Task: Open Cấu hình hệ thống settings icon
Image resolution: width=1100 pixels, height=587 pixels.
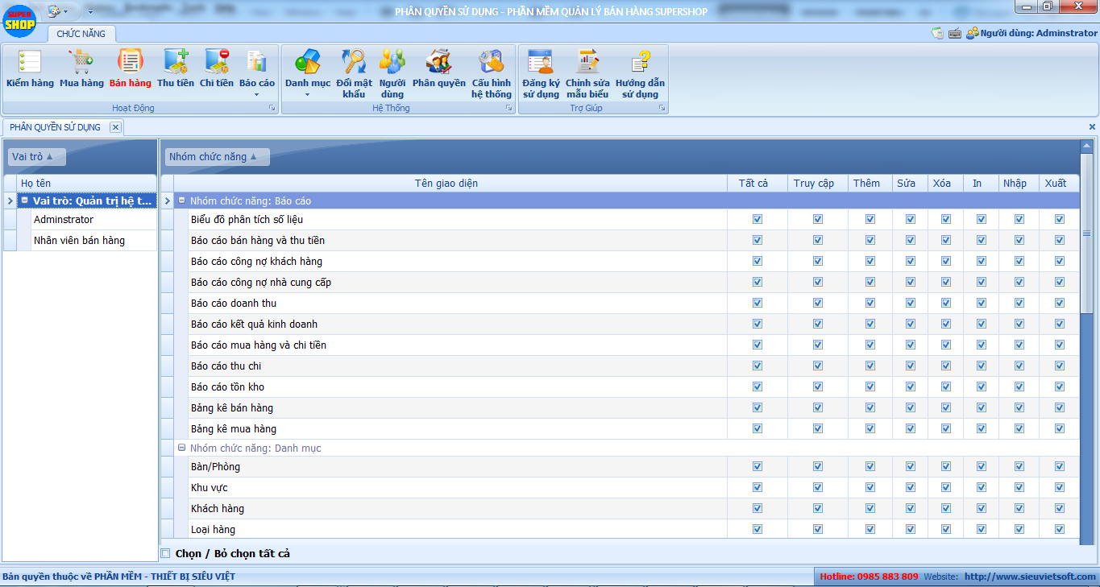Action: click(x=492, y=72)
